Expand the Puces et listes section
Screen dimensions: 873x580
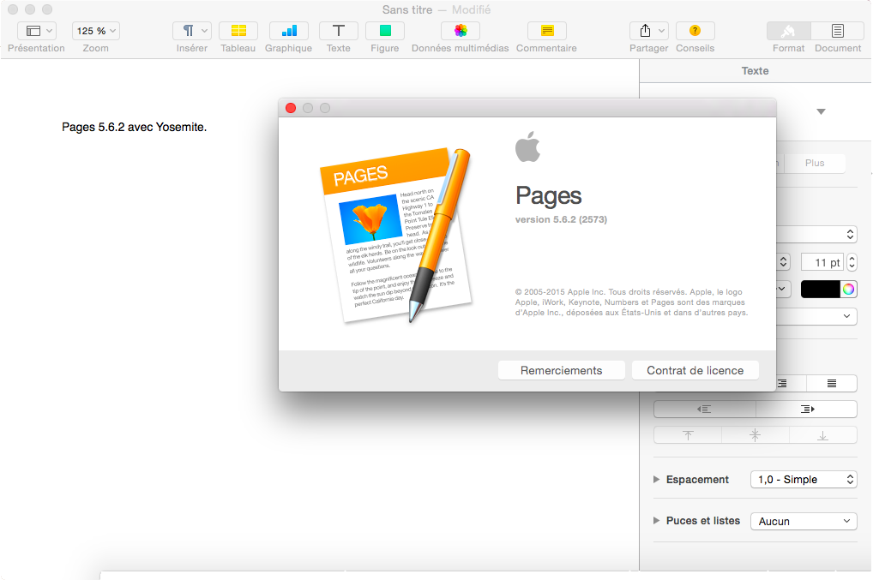pyautogui.click(x=656, y=521)
